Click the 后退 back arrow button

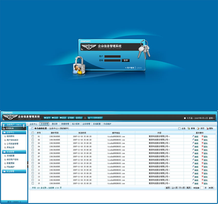[55, 118]
